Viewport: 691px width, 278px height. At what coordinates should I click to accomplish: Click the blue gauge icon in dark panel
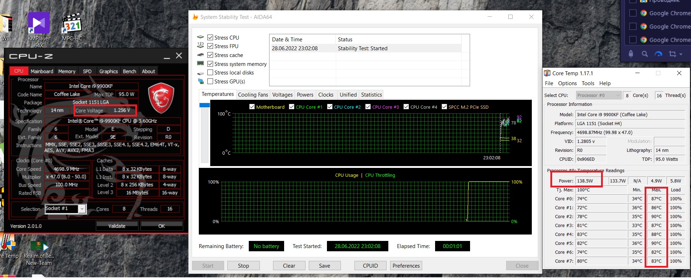click(659, 54)
